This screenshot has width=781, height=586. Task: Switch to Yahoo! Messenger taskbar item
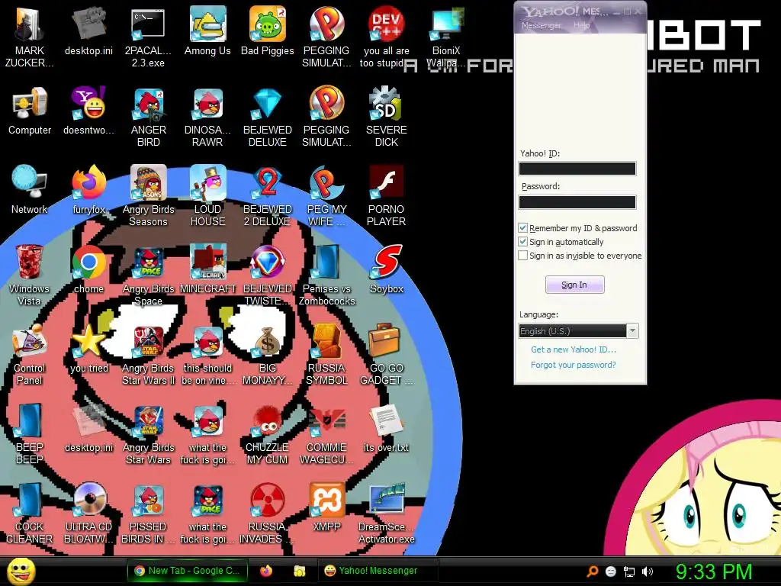pyautogui.click(x=378, y=571)
